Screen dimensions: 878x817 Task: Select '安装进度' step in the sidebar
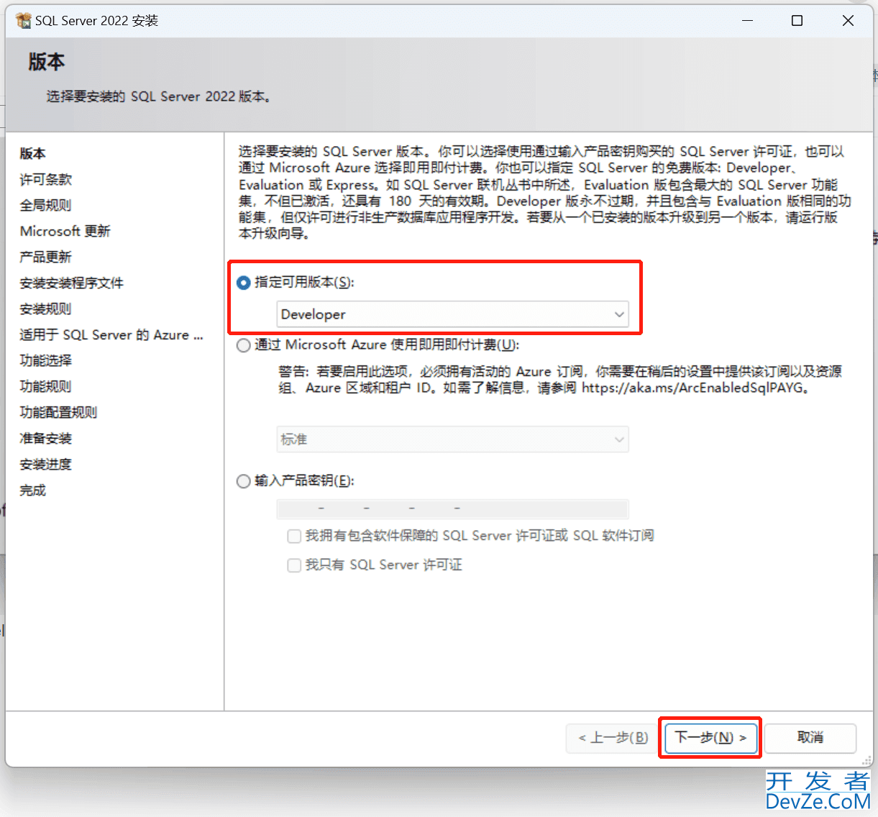[x=45, y=464]
